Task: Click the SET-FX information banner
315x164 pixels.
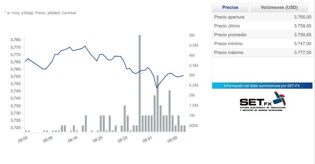Action: tap(262, 86)
